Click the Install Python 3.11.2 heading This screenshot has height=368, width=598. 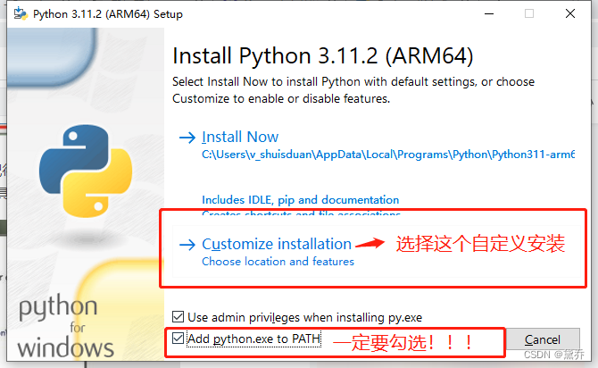click(x=322, y=55)
